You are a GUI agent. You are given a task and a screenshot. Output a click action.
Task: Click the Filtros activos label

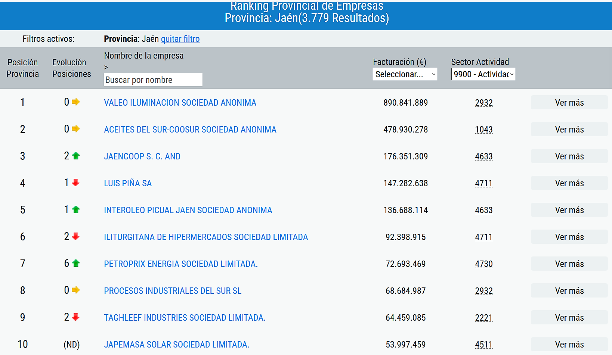coord(49,39)
